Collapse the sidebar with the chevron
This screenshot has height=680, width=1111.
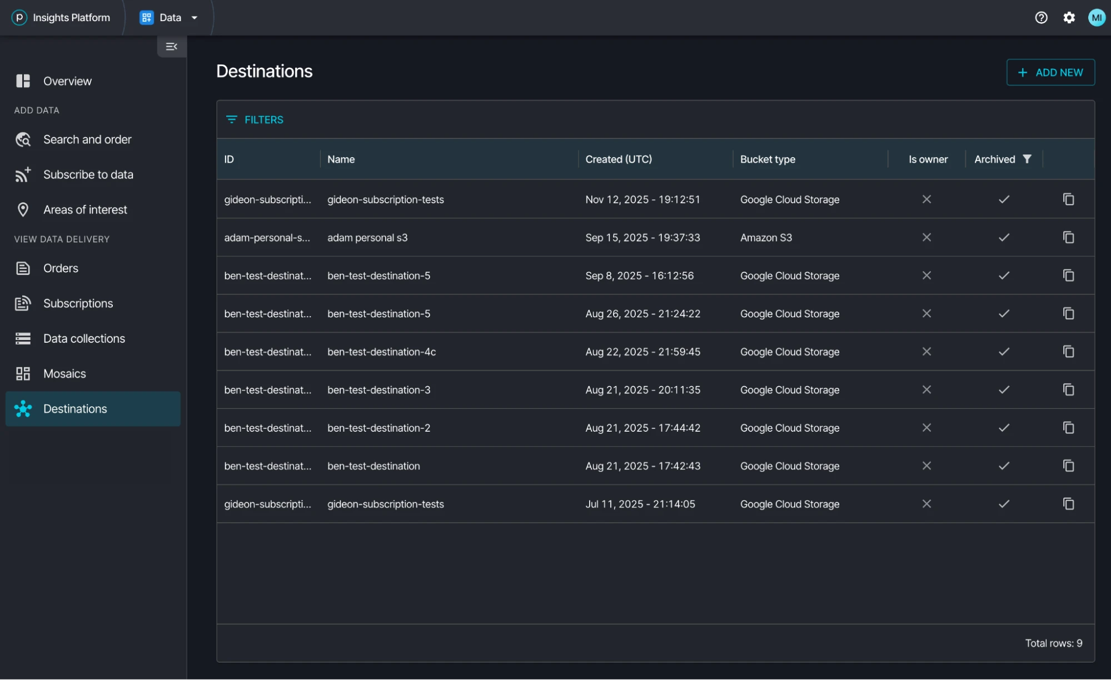pos(171,46)
